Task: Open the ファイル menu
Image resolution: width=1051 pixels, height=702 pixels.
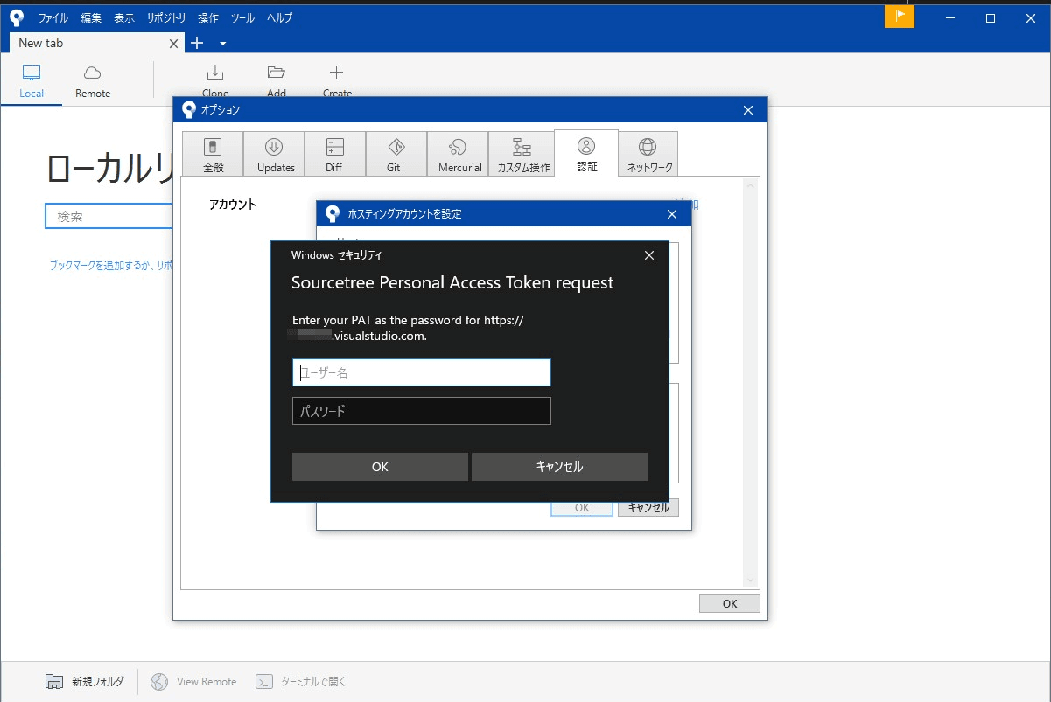Action: (53, 17)
